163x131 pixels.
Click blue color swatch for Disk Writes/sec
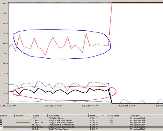click(23, 129)
